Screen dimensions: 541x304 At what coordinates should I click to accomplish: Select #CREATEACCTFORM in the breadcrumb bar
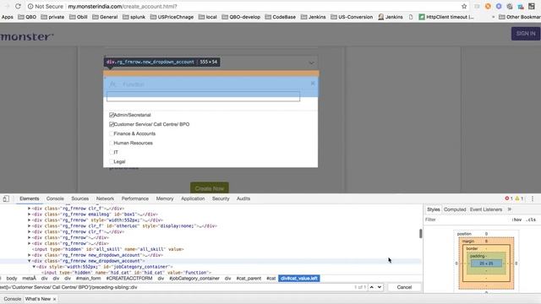[x=129, y=278]
